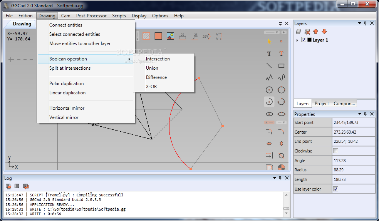The height and width of the screenshot is (221, 379).
Task: Toggle the Clockwise checkbox
Action: [x=336, y=151]
